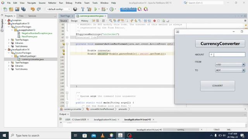Click the AMOUNT input field
This screenshot has height=139, width=248.
pos(227,54)
